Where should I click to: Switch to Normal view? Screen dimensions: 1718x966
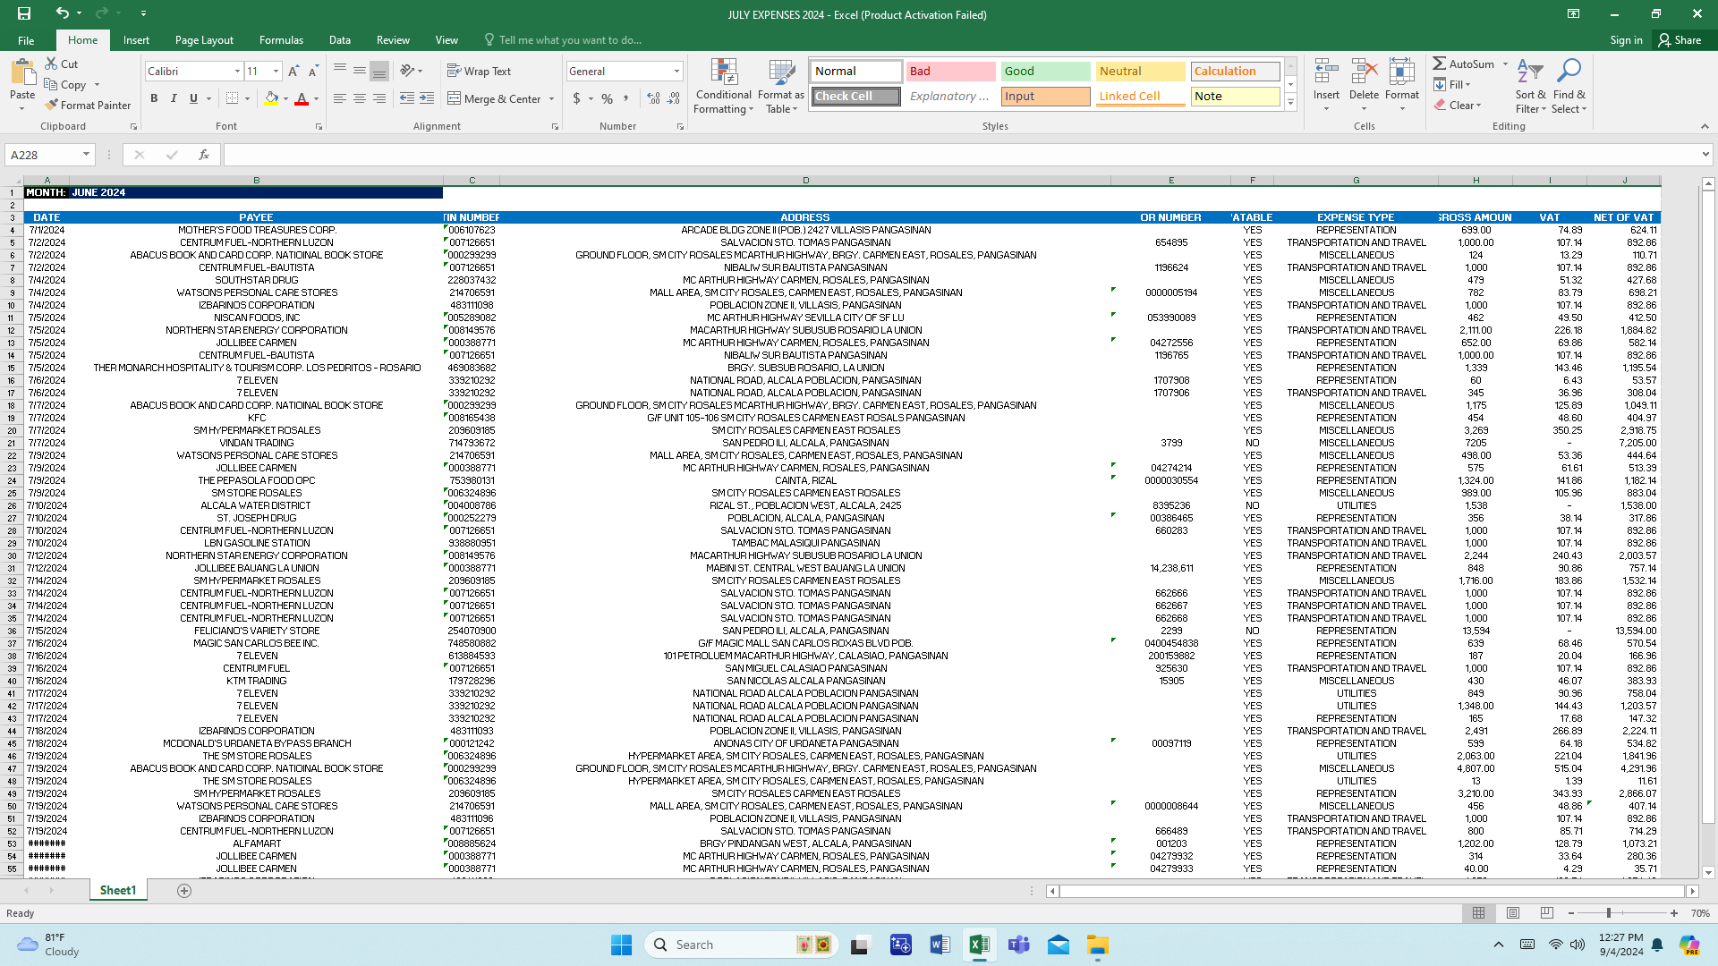pyautogui.click(x=1479, y=913)
